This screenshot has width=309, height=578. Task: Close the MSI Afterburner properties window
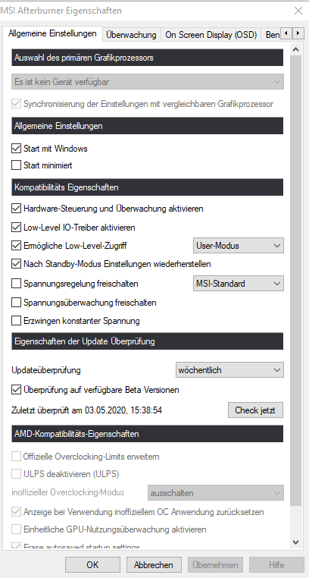298,11
